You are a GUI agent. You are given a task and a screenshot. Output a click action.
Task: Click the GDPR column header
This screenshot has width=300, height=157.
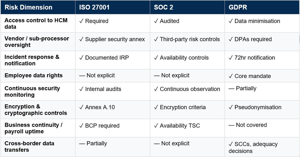[x=262, y=7]
